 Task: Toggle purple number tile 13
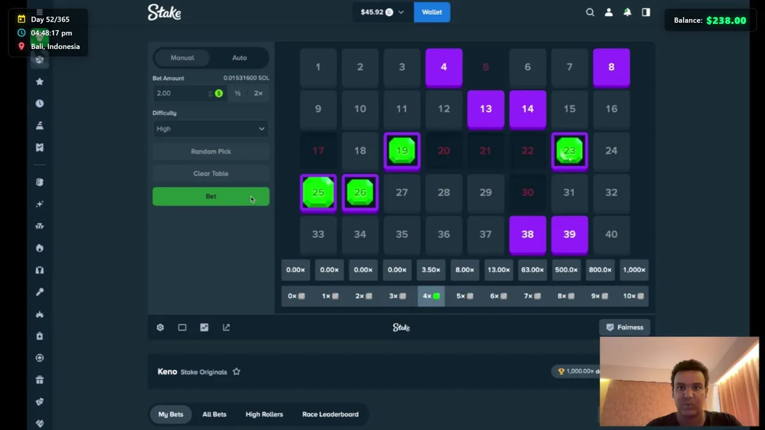click(485, 109)
